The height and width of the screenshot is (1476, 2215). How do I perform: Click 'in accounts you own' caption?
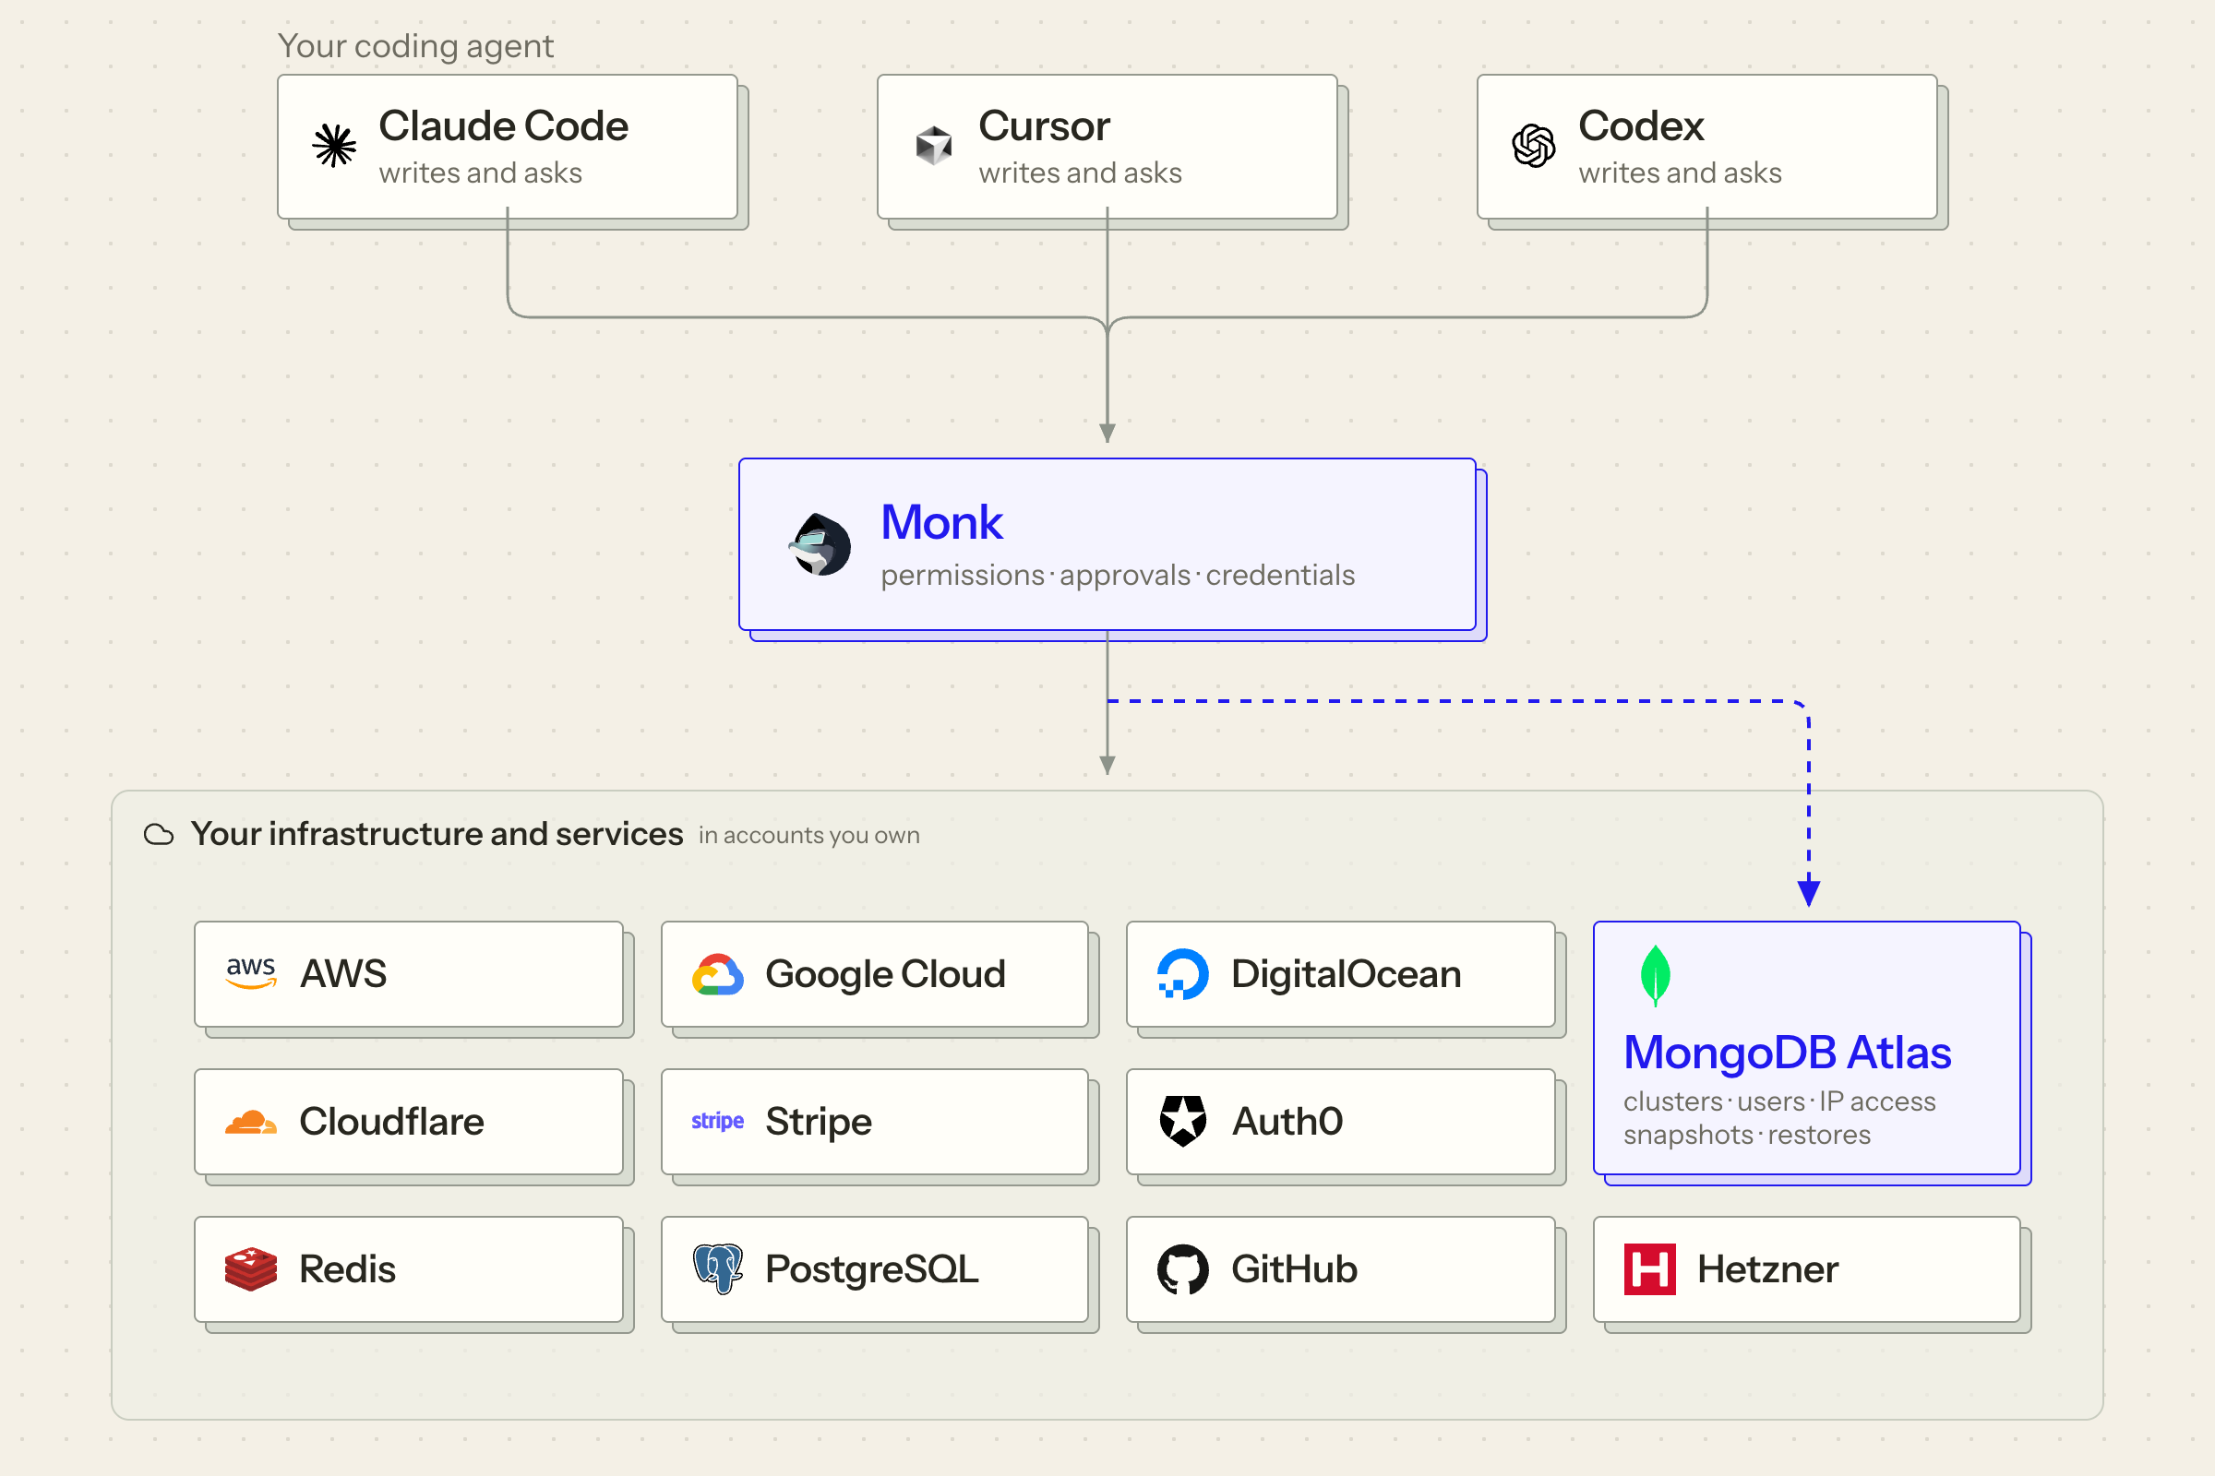click(809, 836)
